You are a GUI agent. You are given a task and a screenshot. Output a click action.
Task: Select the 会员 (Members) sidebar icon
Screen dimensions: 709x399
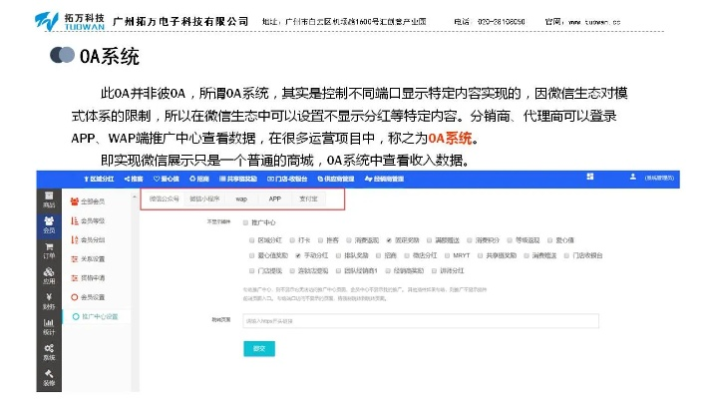point(48,225)
